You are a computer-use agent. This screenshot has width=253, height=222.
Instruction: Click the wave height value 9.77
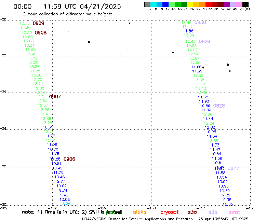coord(61,182)
